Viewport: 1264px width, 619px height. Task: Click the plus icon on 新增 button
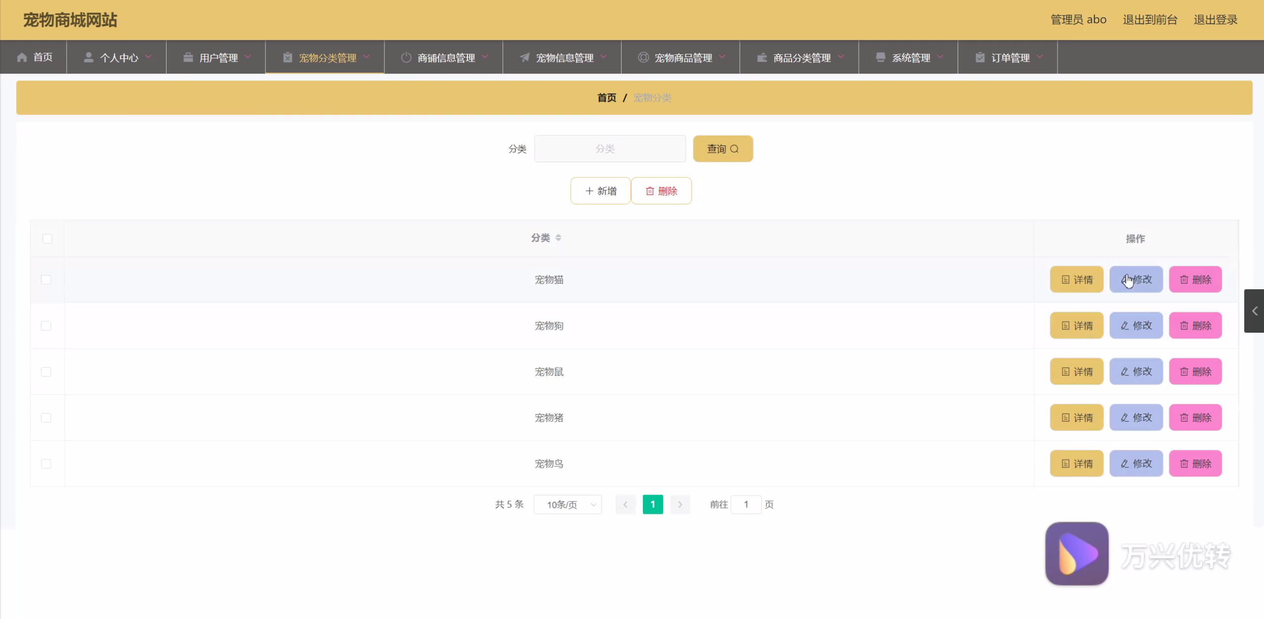(589, 191)
